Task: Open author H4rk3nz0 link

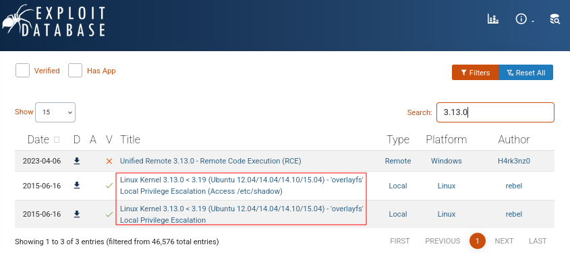Action: [513, 161]
